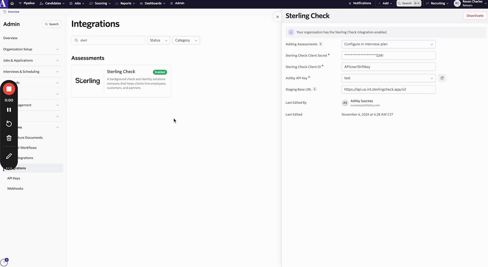This screenshot has height=267, width=488.
Task: Pause the screen recording
Action: click(x=9, y=110)
